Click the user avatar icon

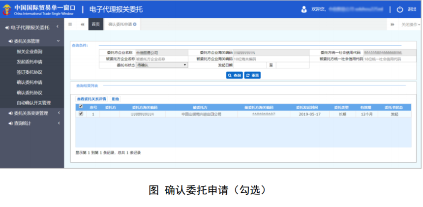303,9
